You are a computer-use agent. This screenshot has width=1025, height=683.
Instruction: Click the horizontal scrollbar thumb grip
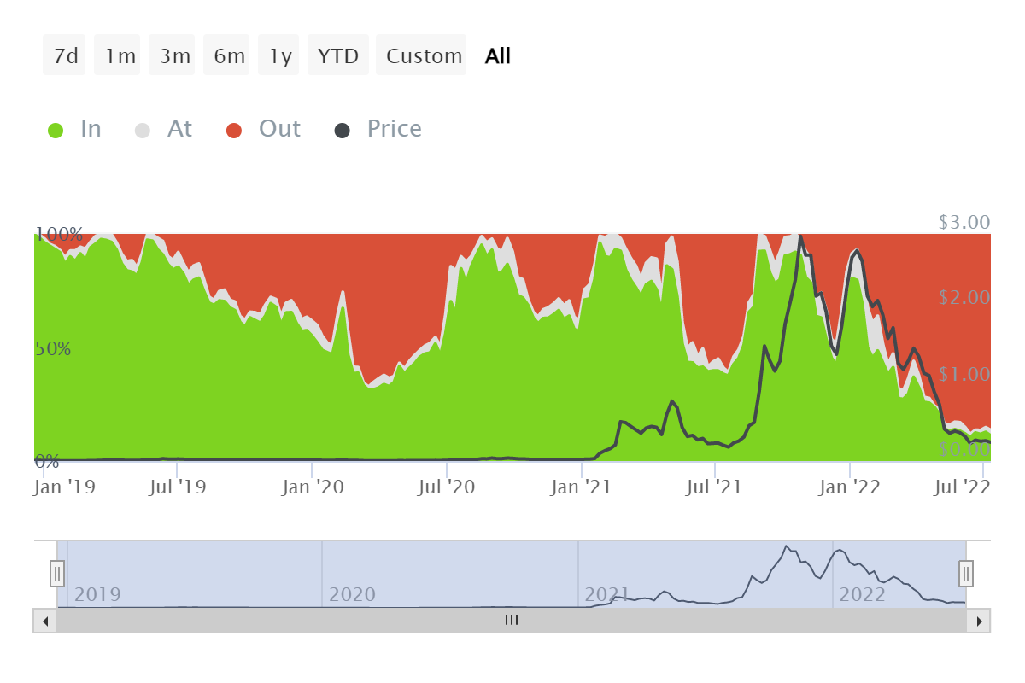click(x=512, y=621)
